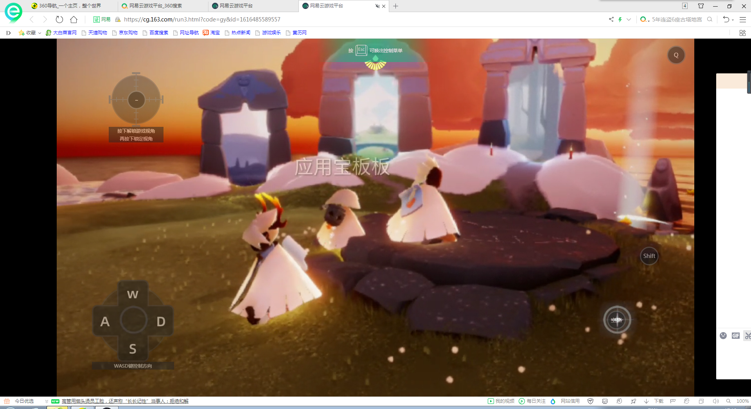The image size is (751, 409).
Task: Reload the current page
Action: coord(59,20)
